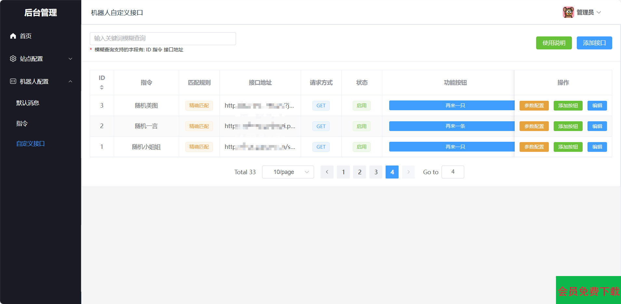Click the next page right arrow
The width and height of the screenshot is (621, 304).
408,172
